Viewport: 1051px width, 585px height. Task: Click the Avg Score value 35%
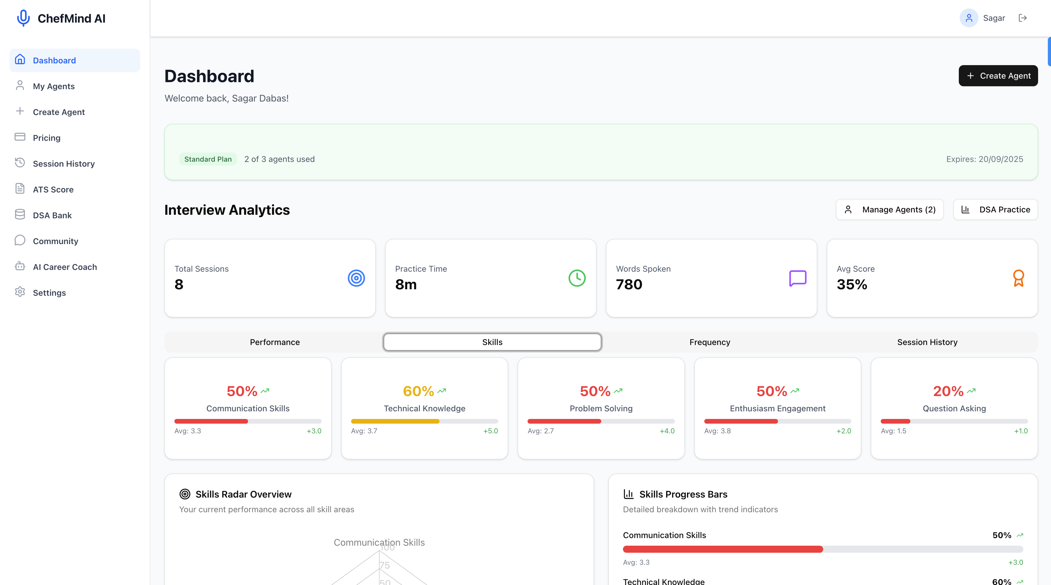pyautogui.click(x=852, y=284)
